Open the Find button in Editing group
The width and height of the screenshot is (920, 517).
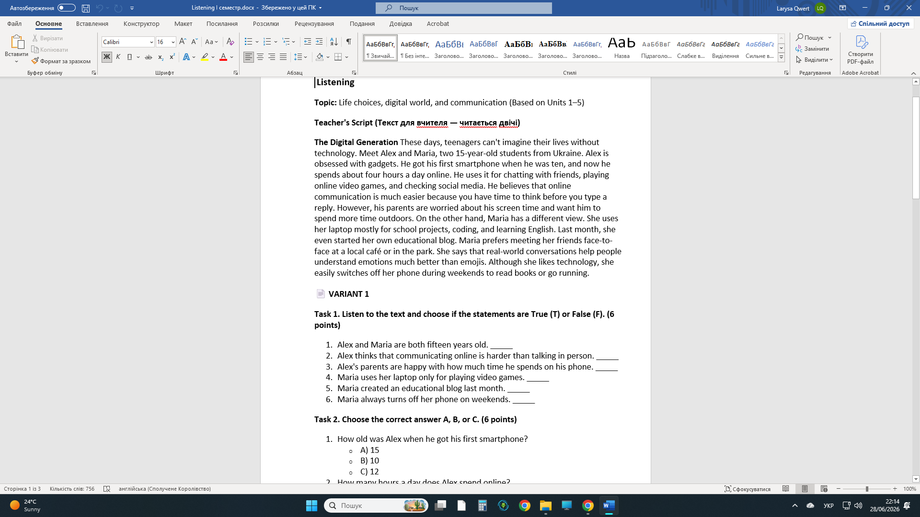pos(814,37)
